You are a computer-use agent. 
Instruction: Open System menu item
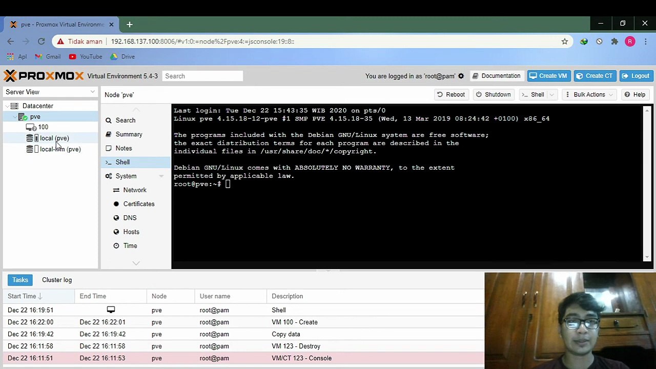pyautogui.click(x=126, y=176)
